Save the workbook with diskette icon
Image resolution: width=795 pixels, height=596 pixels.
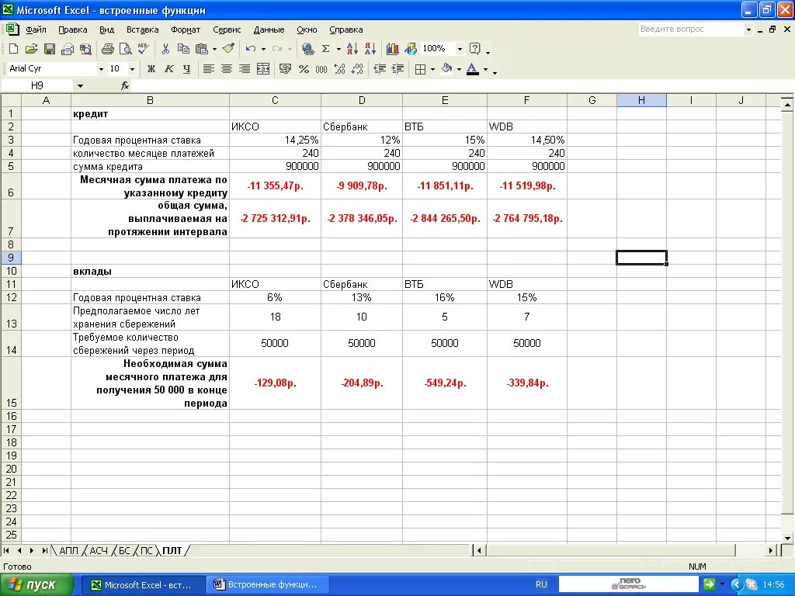tap(49, 49)
